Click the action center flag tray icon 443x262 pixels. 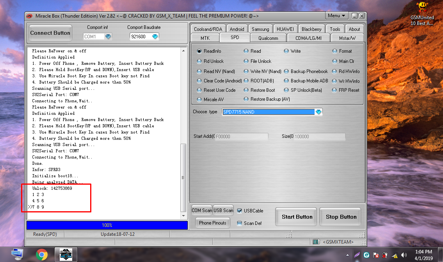tap(376, 255)
